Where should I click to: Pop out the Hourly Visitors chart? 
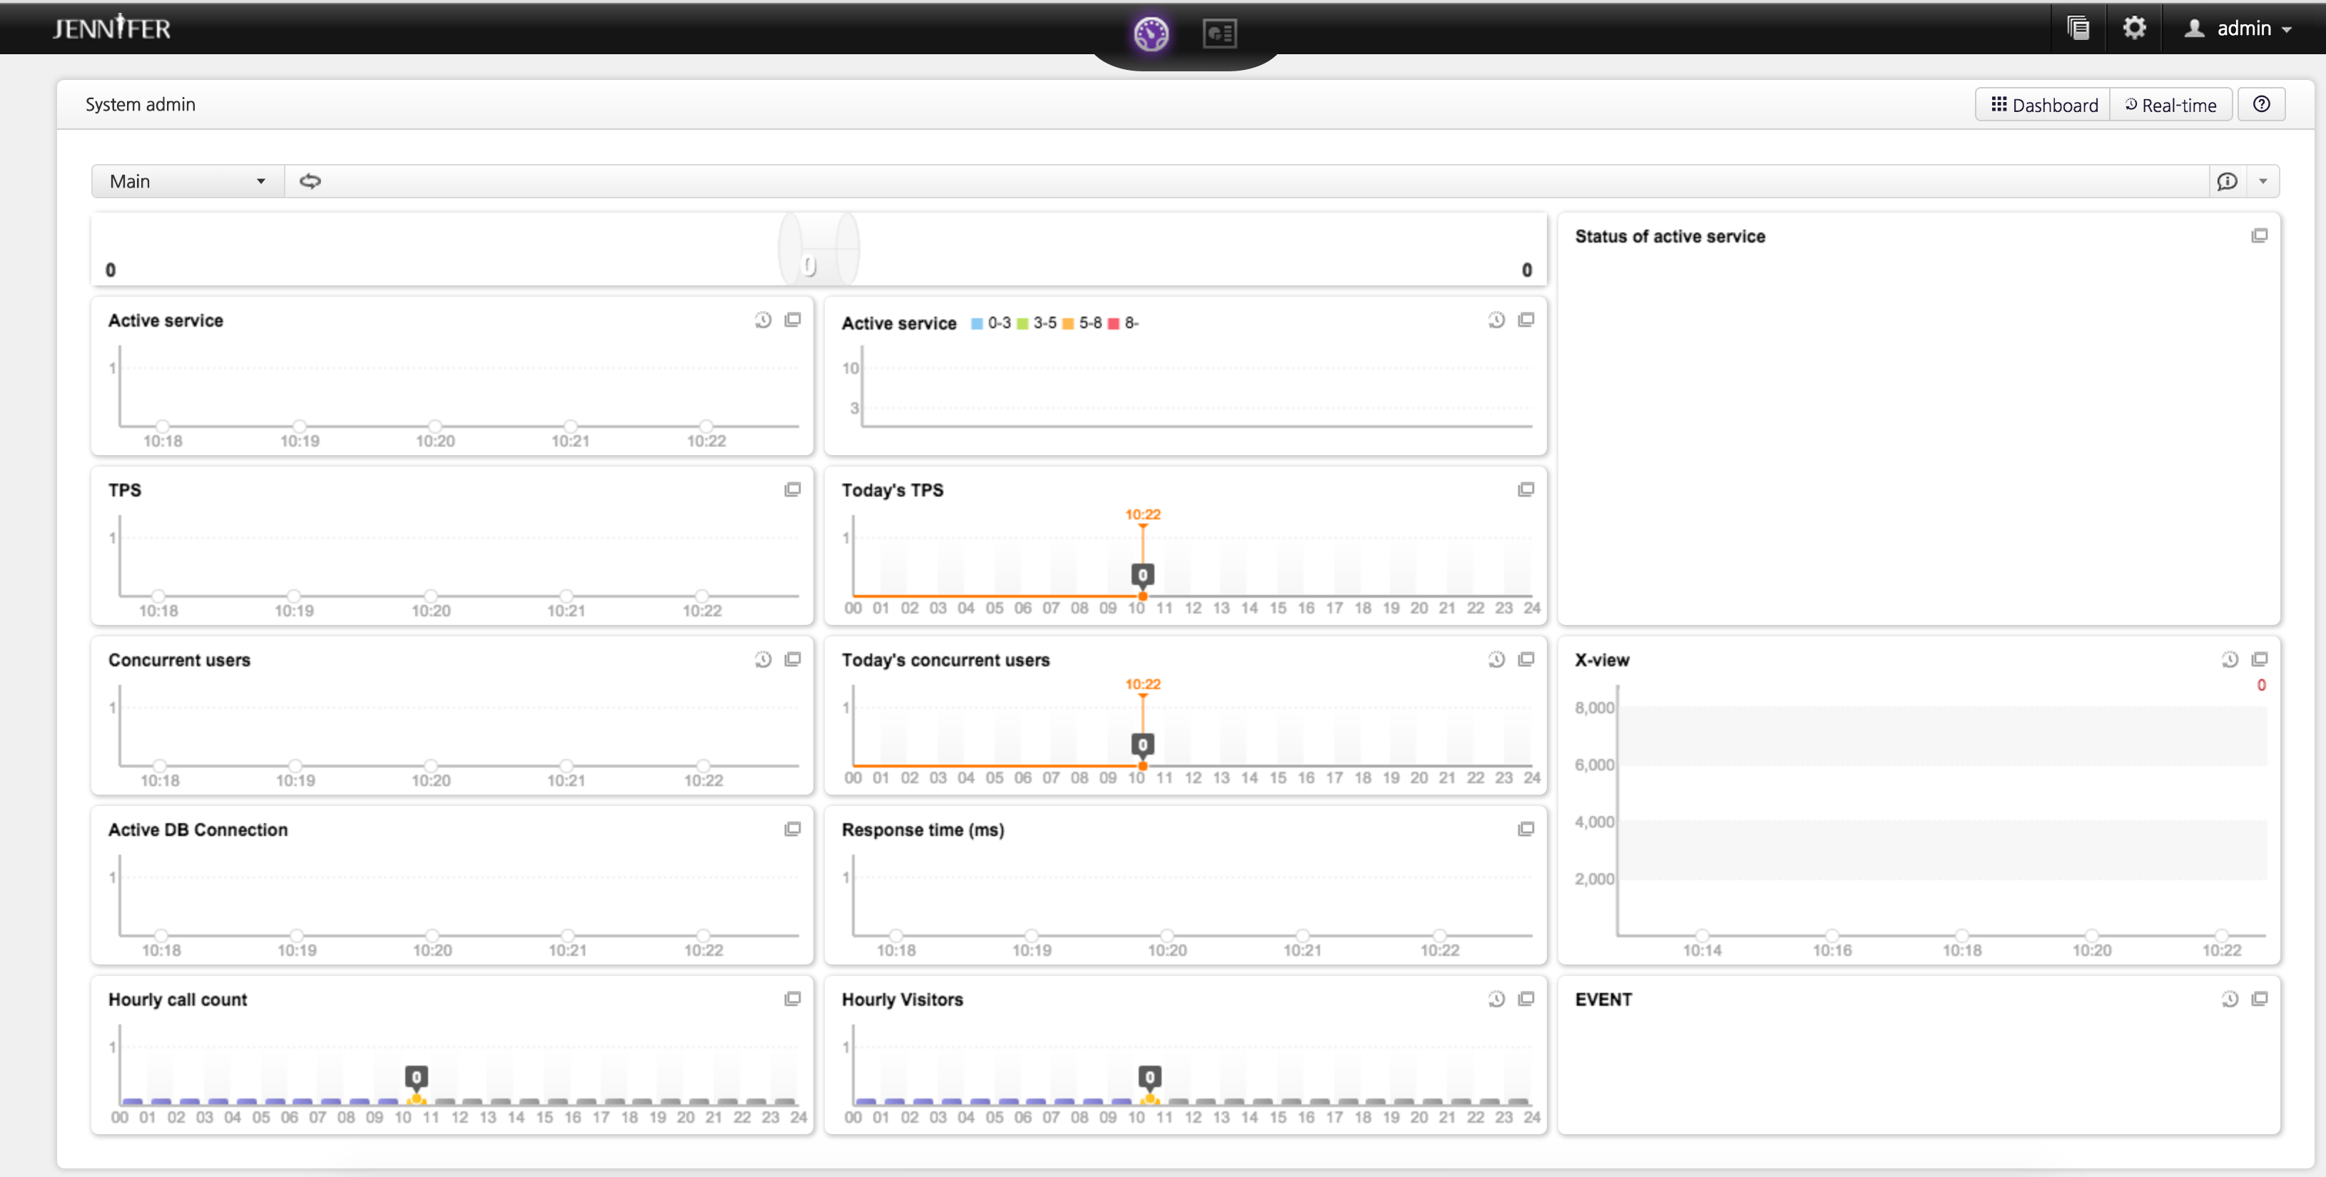[1526, 998]
